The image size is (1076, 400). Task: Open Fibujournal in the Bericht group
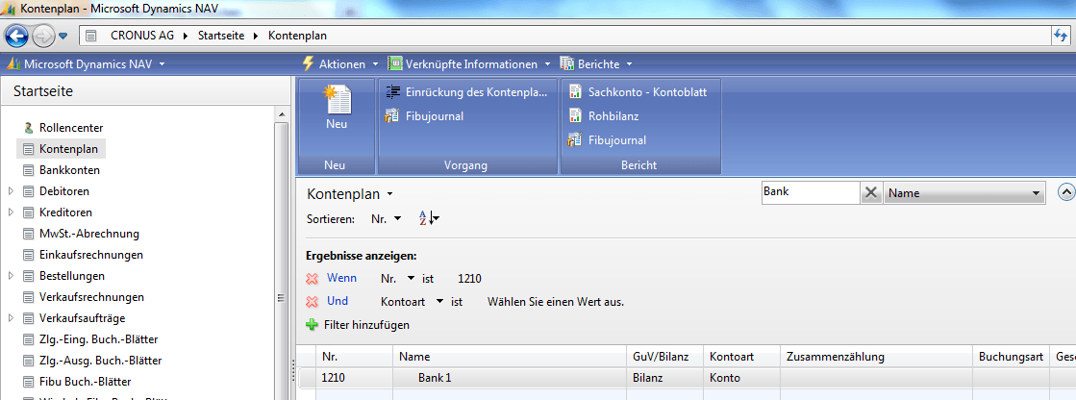(608, 140)
